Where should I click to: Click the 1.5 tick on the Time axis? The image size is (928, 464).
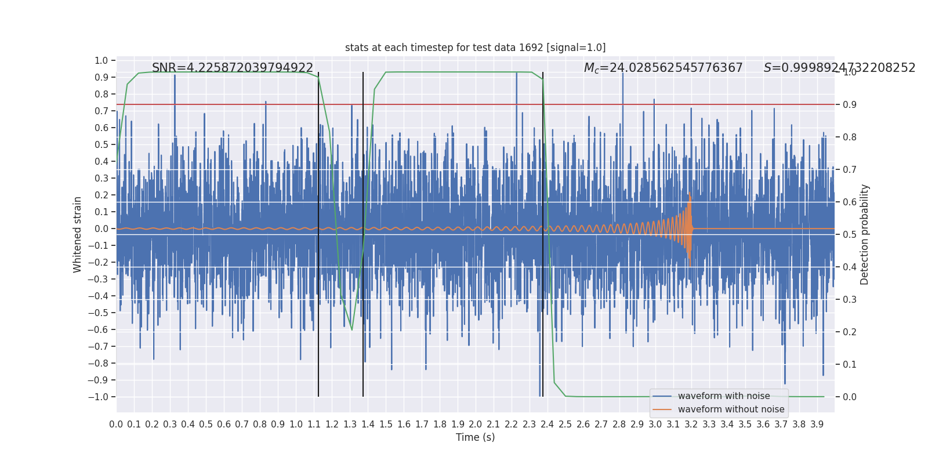tap(386, 425)
